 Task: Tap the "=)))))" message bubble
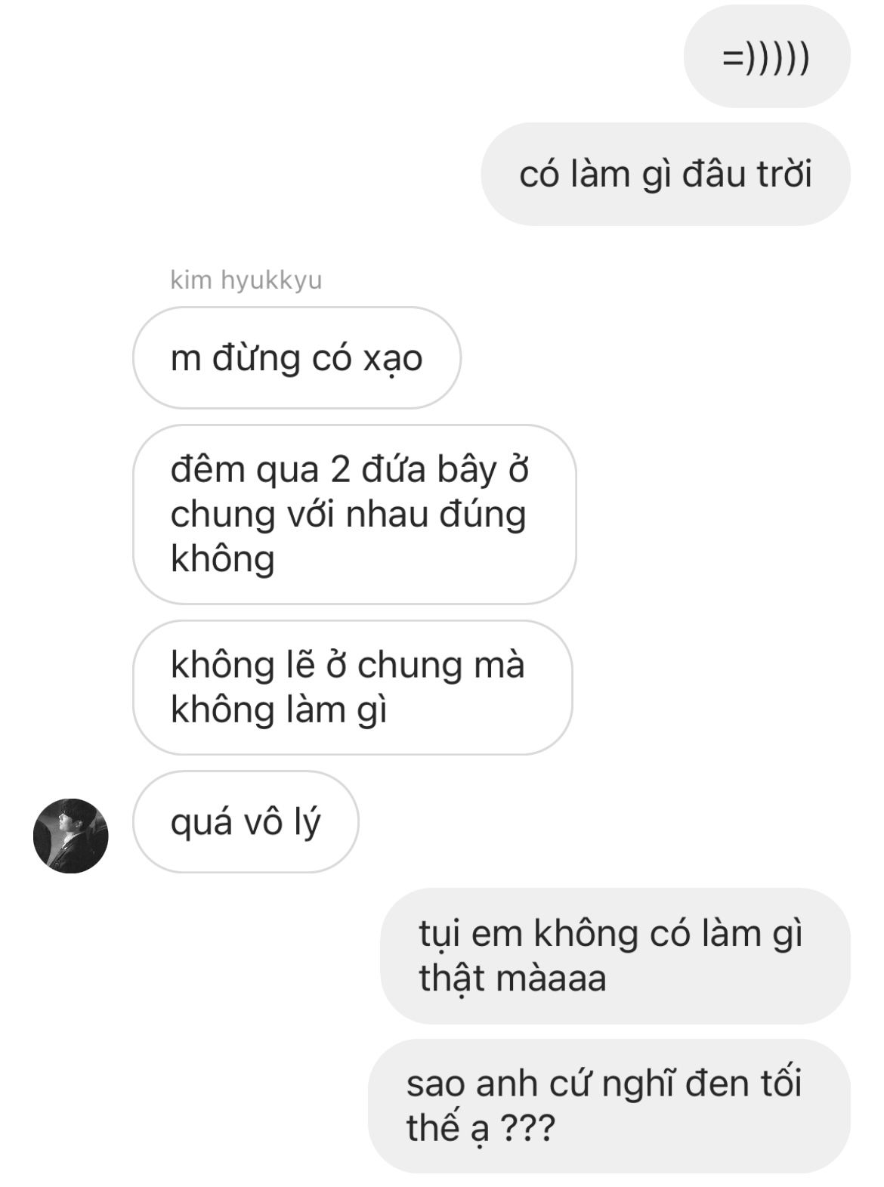pos(767,57)
